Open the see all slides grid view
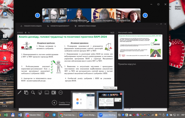The height and width of the screenshot is (118, 185). pos(26,92)
